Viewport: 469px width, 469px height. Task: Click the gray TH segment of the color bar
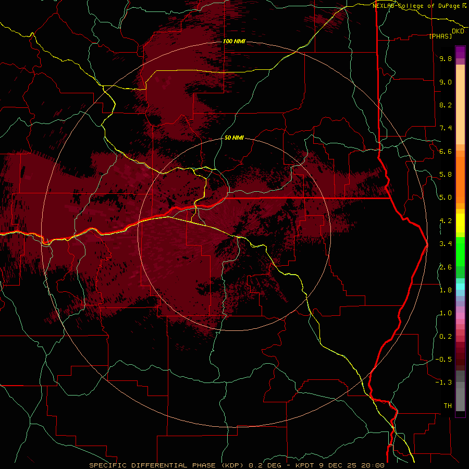coord(460,399)
